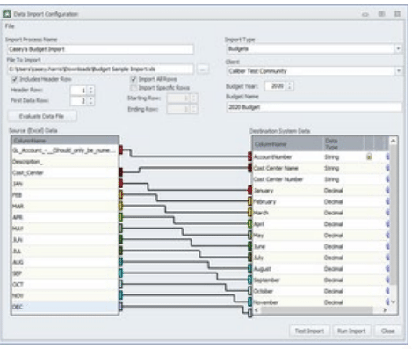Toggle the Includes Header Row checkbox
The width and height of the screenshot is (412, 349).
[x=14, y=79]
